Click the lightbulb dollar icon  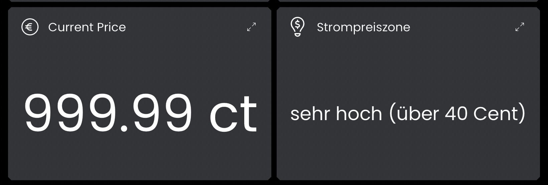coord(297,27)
